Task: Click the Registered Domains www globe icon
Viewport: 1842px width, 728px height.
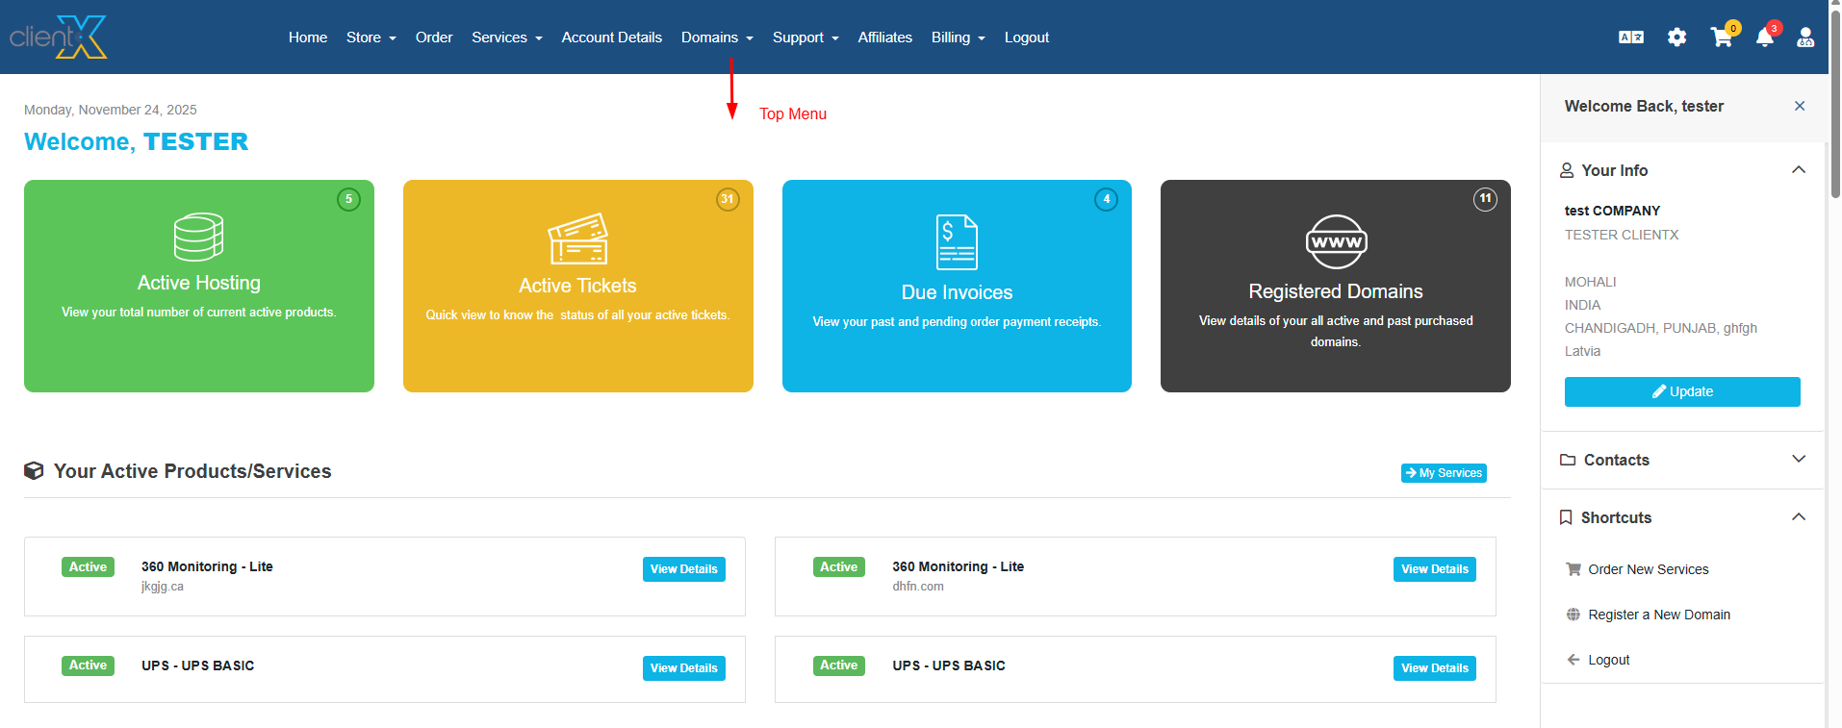Action: click(x=1336, y=242)
